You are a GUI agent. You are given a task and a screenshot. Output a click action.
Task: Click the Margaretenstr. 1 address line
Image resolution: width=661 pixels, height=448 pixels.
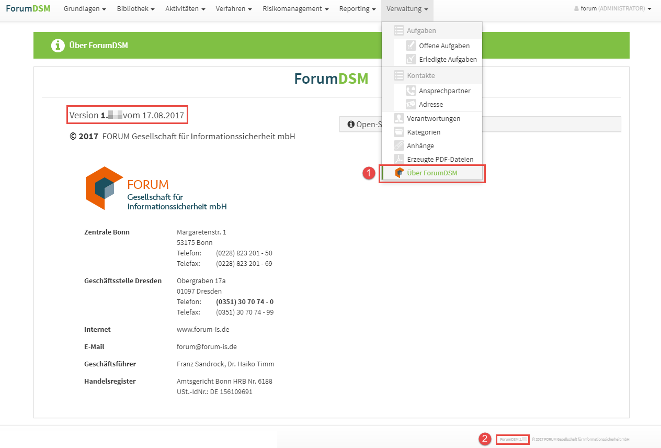pyautogui.click(x=201, y=232)
